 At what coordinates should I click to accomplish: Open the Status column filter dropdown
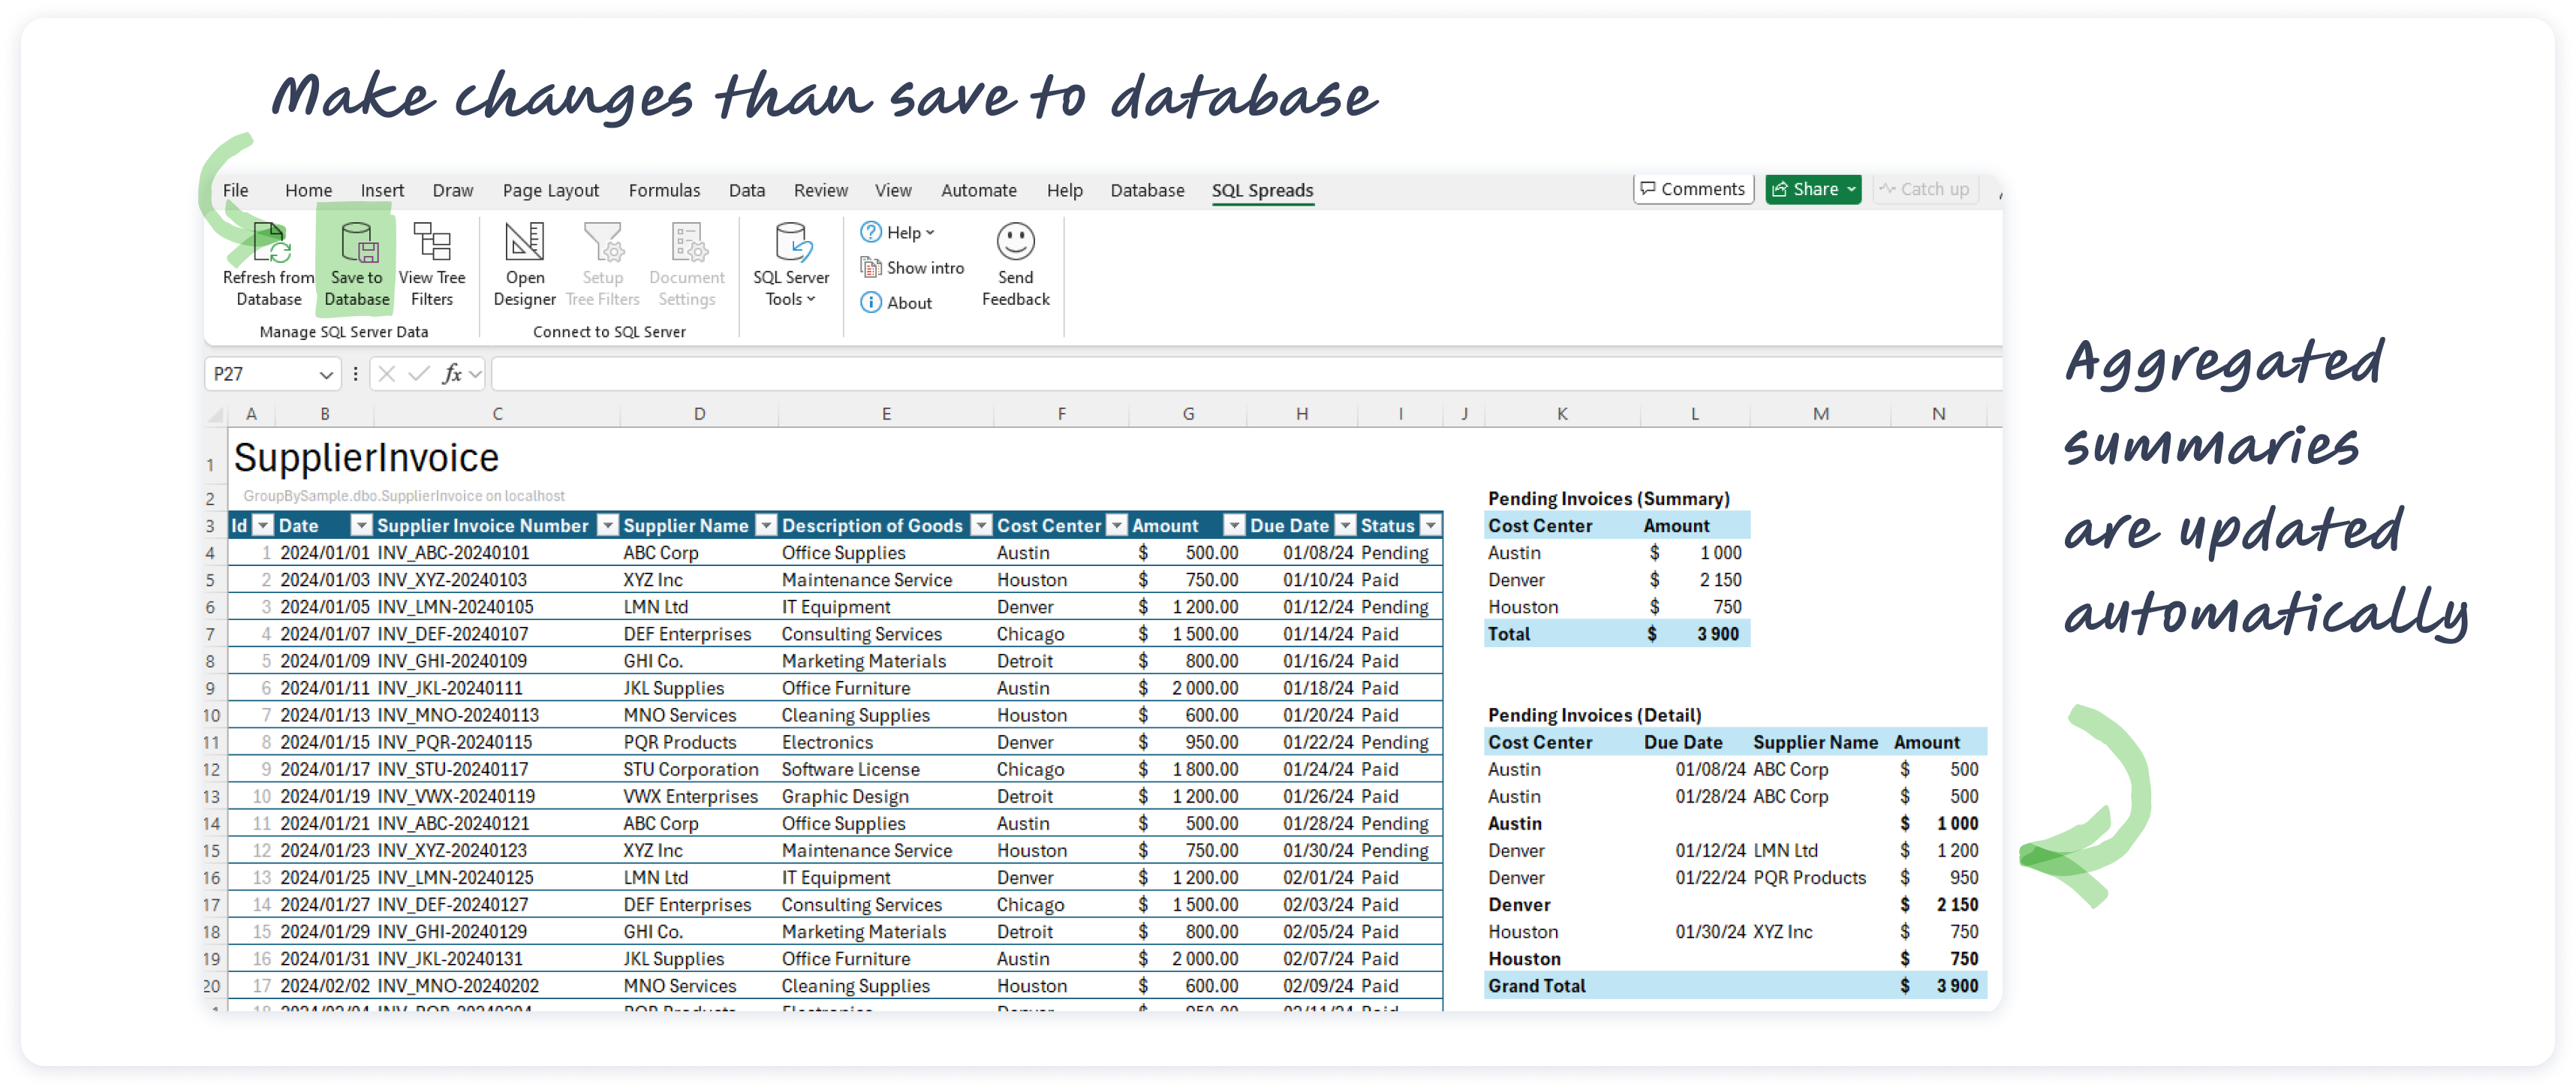pyautogui.click(x=1432, y=525)
